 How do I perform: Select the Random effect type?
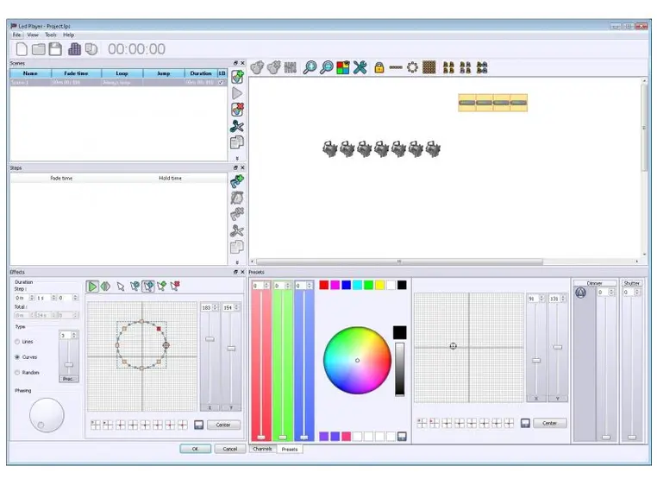[18, 373]
